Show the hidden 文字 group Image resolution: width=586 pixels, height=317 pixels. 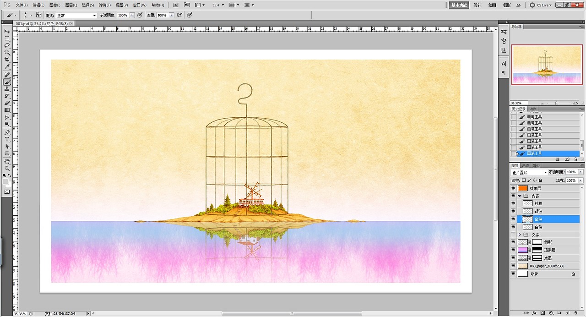513,235
